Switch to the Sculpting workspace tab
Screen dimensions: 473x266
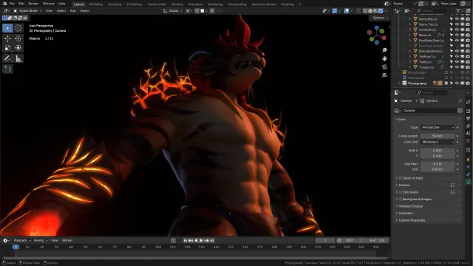(x=115, y=4)
